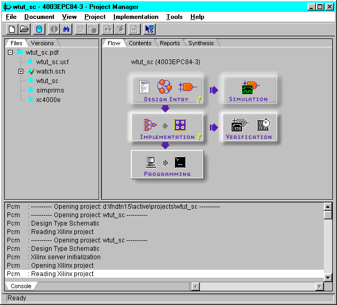Open the Implementation menu
Viewport: 337px width, 305px height.
tap(136, 17)
